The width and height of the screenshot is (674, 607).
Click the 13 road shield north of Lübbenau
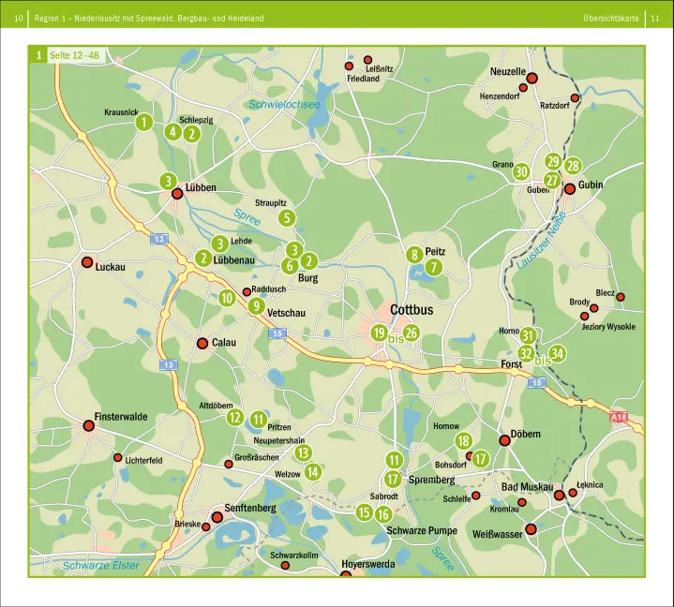159,239
